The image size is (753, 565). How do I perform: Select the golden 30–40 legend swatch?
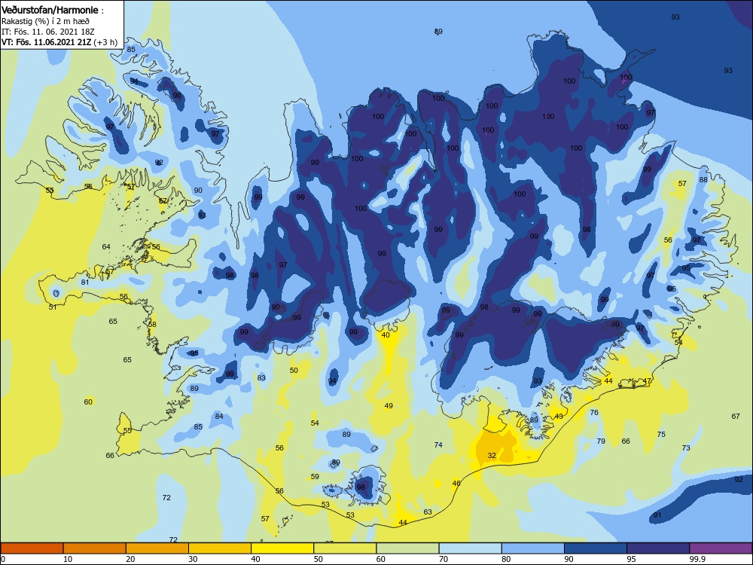click(x=220, y=548)
